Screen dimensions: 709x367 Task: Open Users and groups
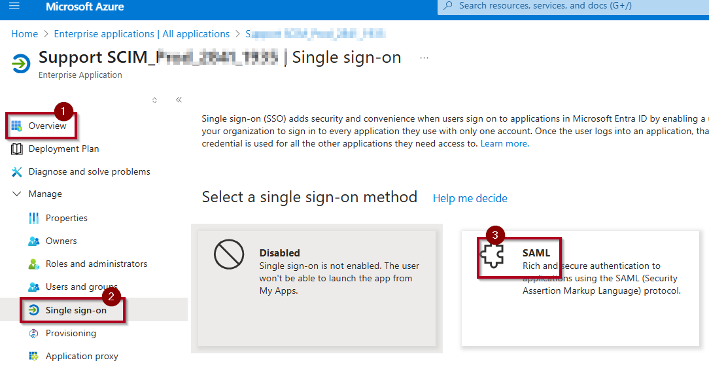tap(81, 287)
